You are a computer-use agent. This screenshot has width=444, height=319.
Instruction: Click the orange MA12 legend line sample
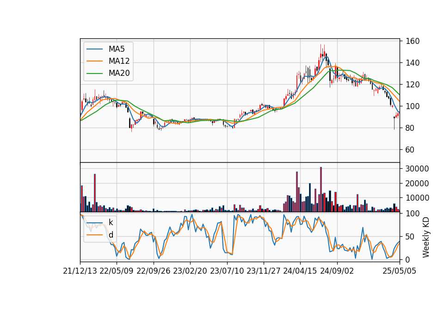point(94,61)
